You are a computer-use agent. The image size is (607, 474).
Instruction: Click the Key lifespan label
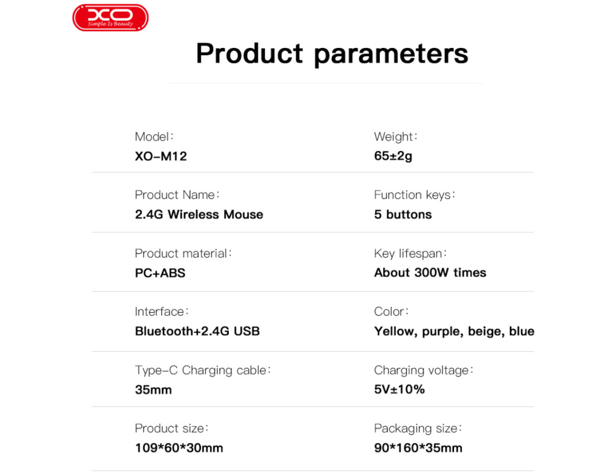(x=410, y=254)
